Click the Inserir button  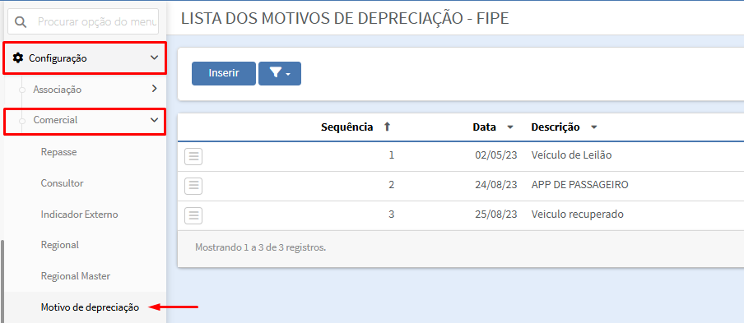tap(224, 73)
